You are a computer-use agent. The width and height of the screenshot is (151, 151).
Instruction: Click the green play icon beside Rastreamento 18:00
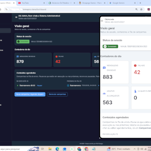pyautogui.click(x=18, y=85)
